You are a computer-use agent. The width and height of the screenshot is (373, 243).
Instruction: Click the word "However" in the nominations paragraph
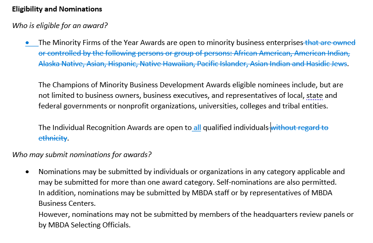click(53, 214)
